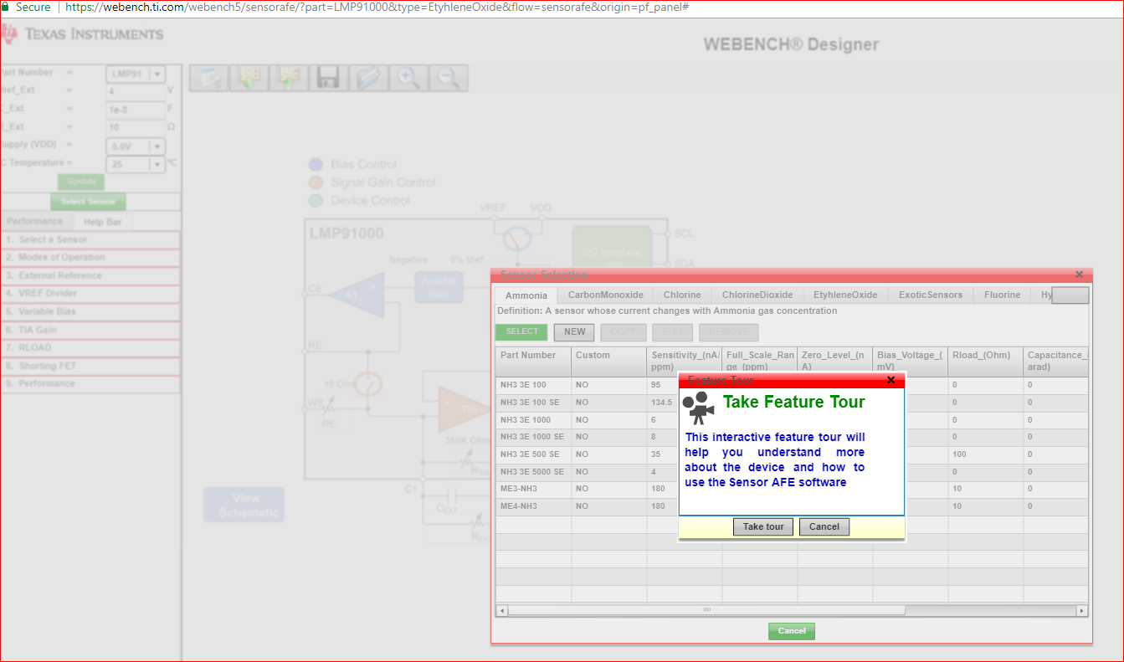Select the "NH3 3E 1000" sensor row

[792, 420]
